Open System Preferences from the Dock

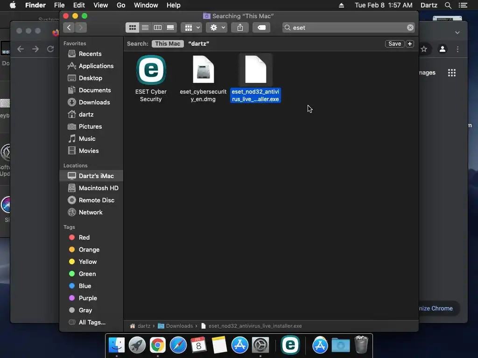[x=260, y=345]
